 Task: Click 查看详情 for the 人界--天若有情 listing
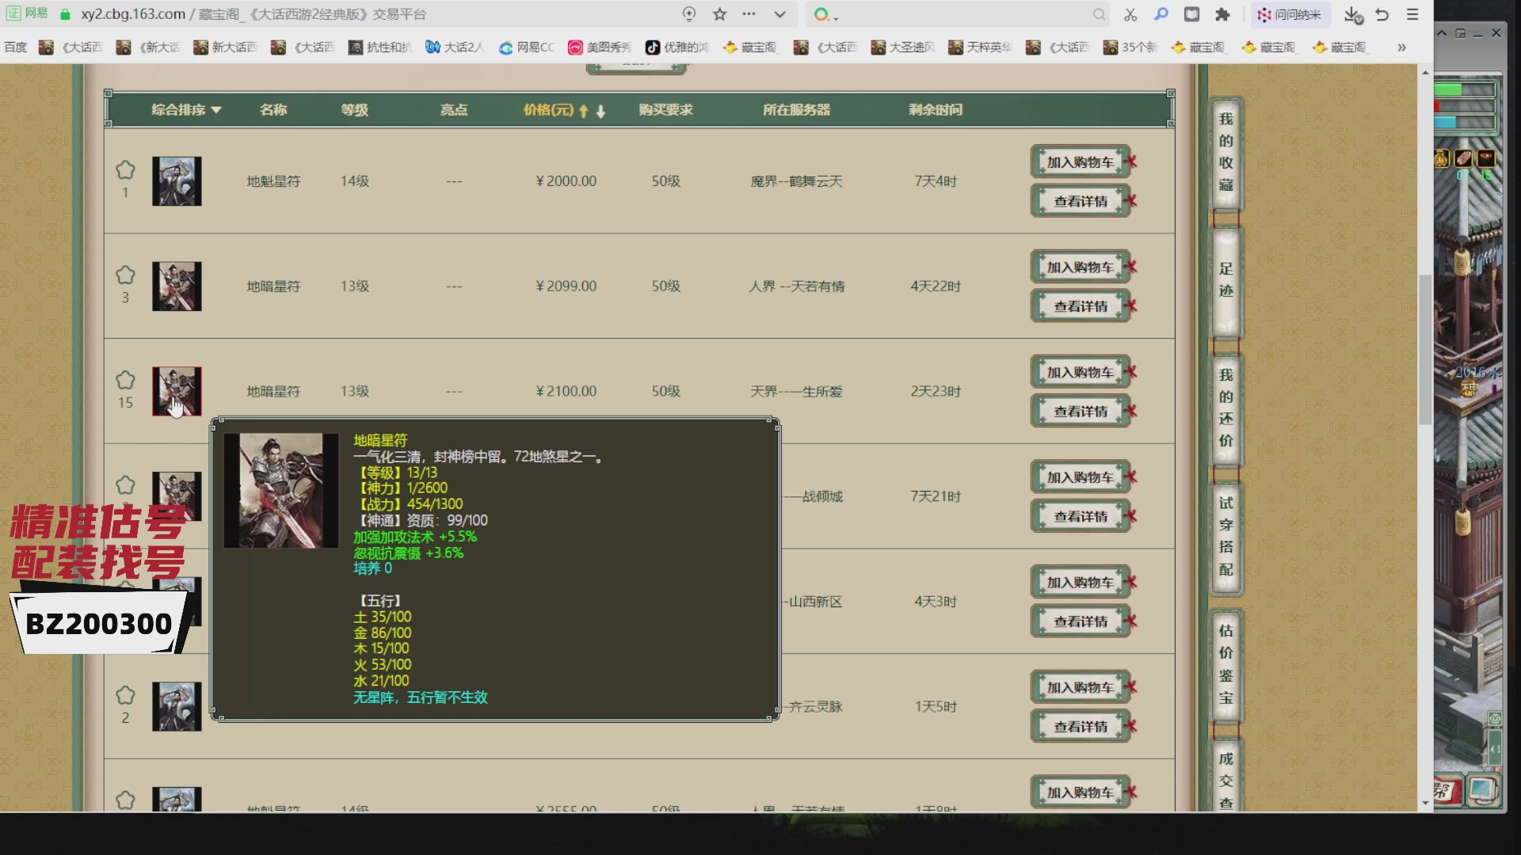1080,306
